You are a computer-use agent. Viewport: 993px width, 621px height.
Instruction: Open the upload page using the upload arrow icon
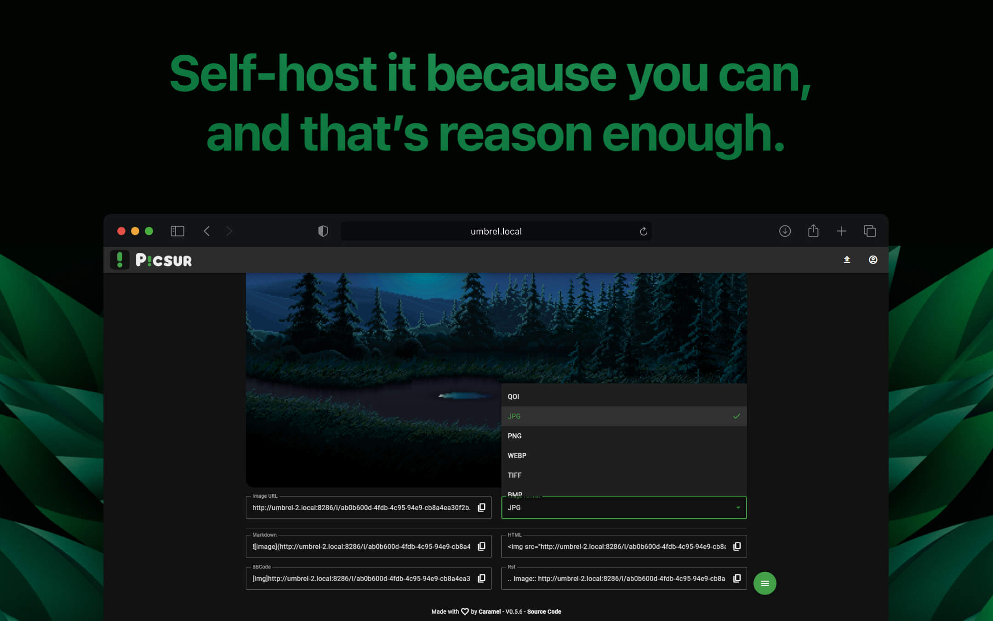click(847, 259)
